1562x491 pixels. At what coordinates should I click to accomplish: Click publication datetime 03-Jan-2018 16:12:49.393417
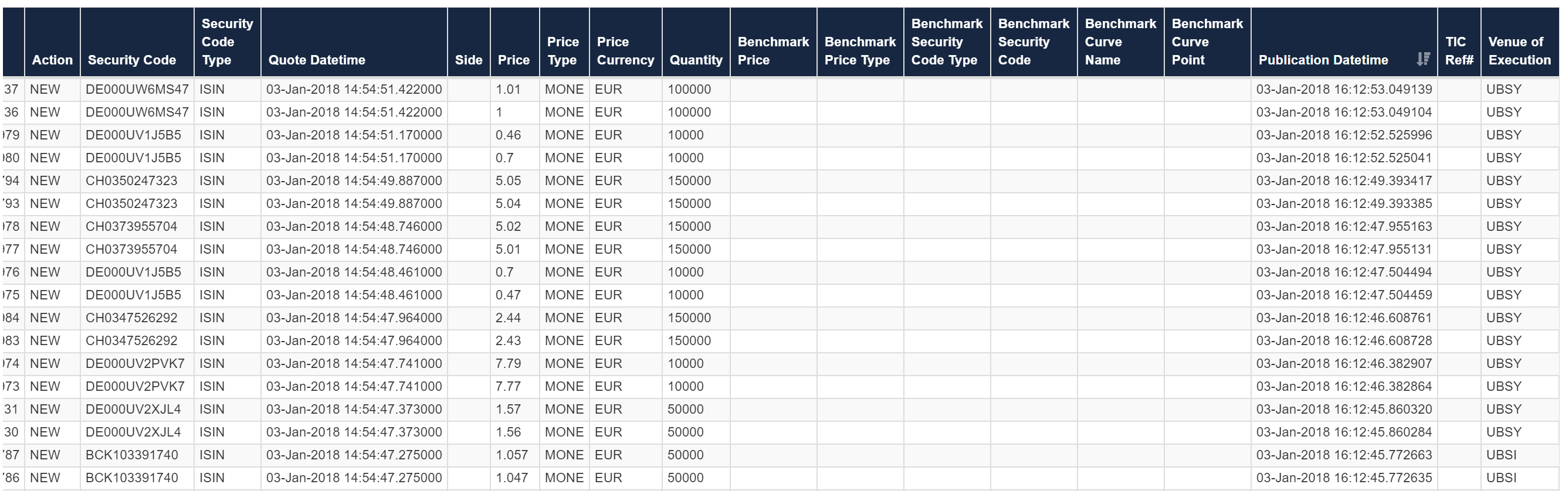coord(1344,181)
